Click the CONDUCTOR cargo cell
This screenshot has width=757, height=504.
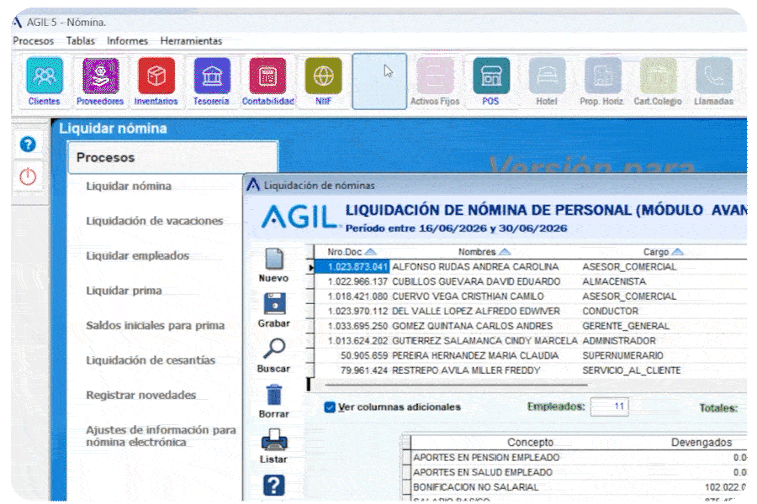tap(611, 312)
